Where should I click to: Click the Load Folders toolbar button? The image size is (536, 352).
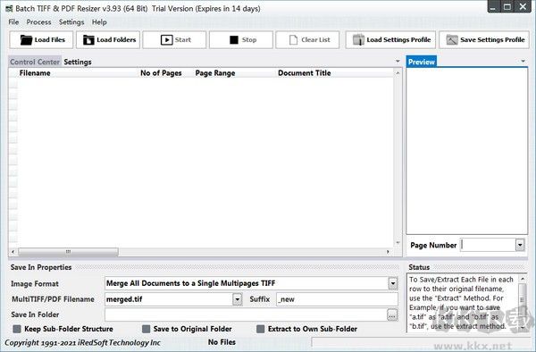(x=108, y=40)
